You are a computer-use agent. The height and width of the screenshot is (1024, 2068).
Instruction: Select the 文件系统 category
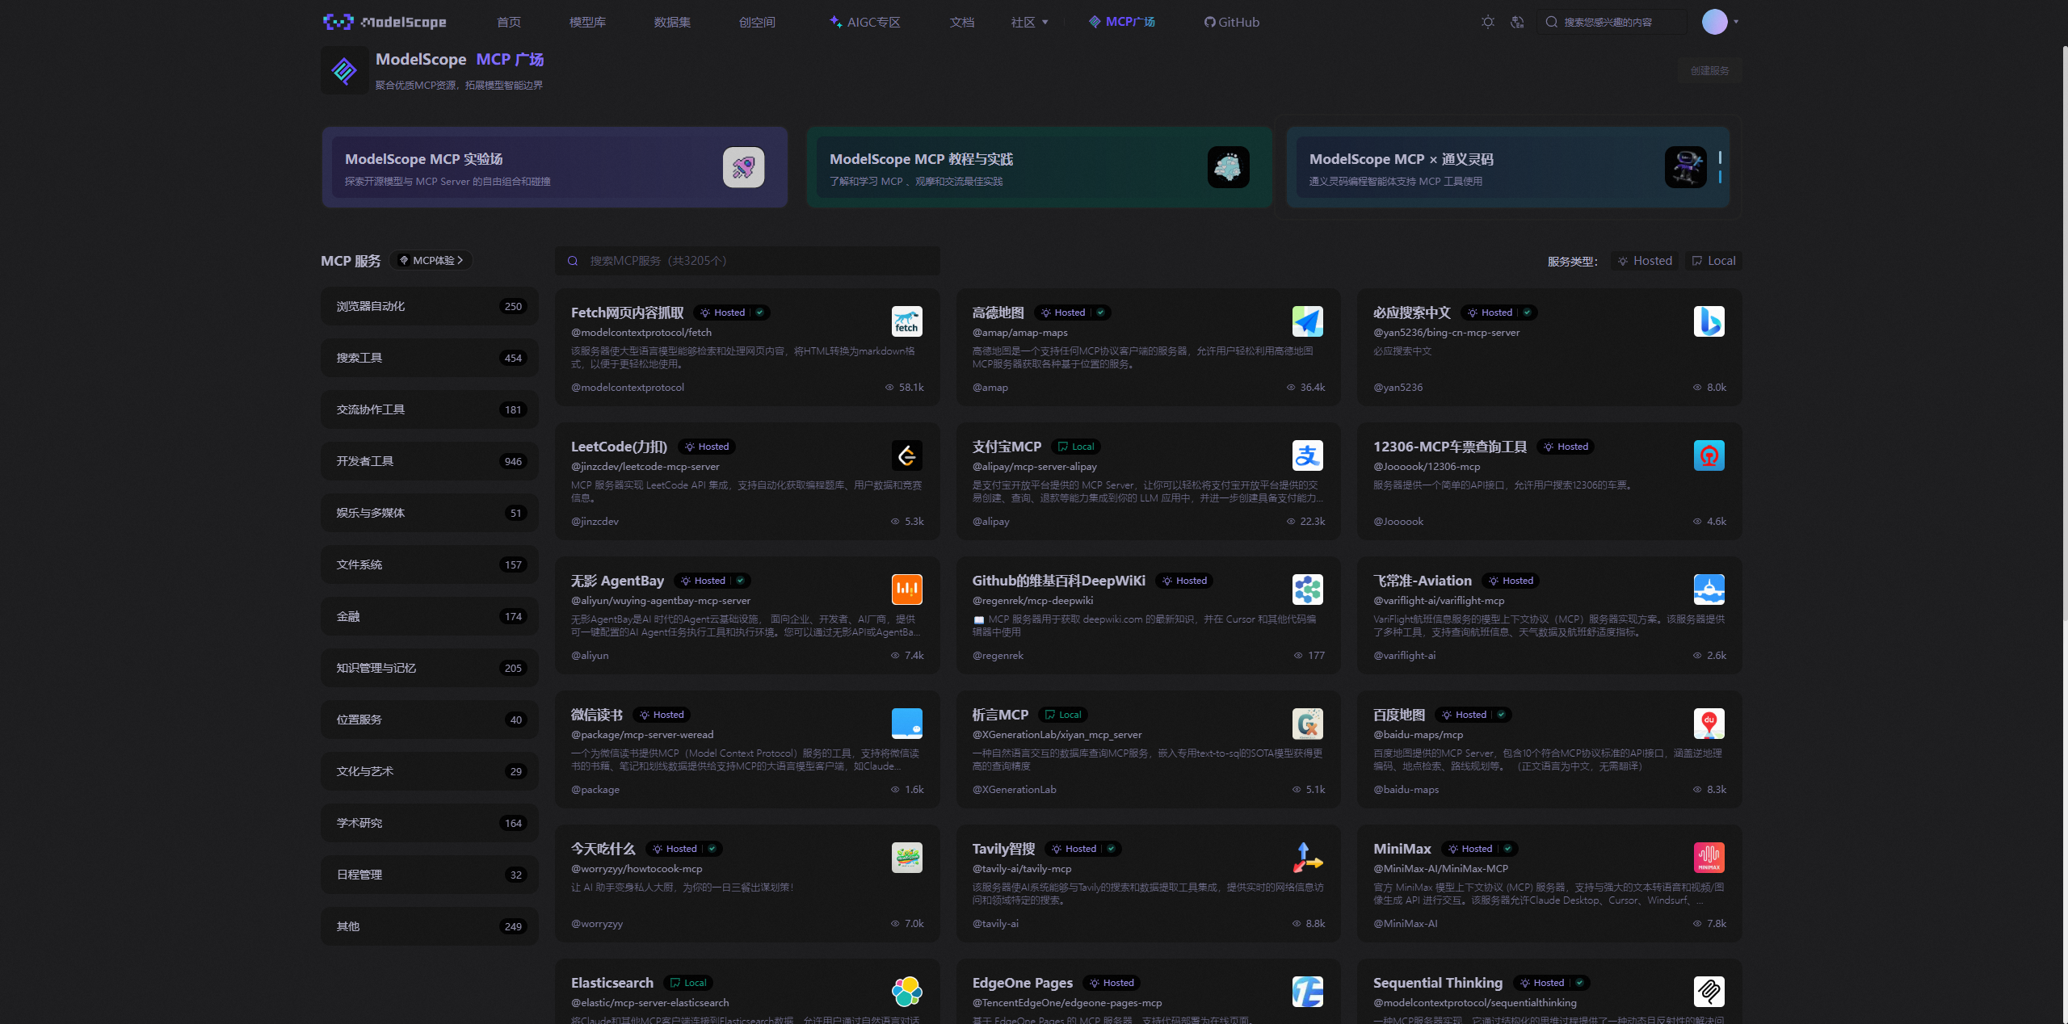(x=430, y=564)
